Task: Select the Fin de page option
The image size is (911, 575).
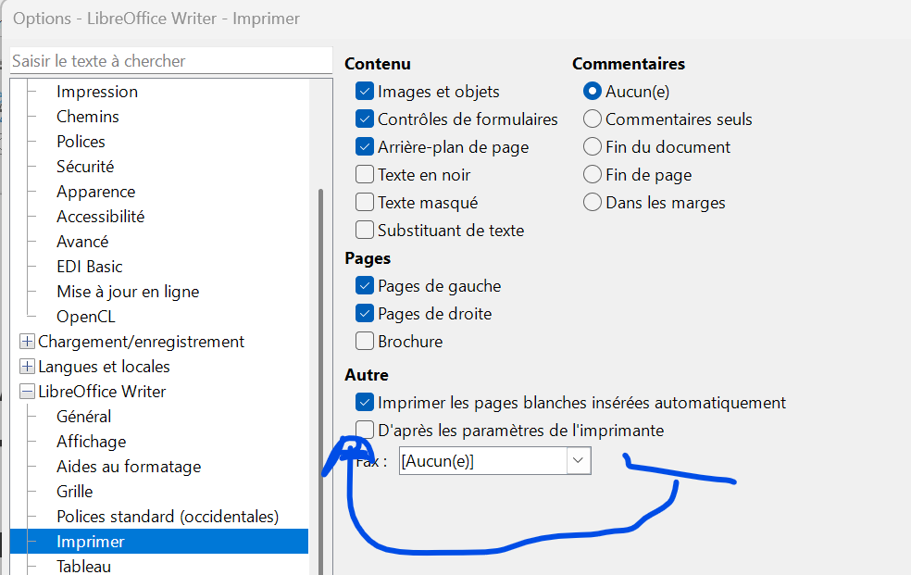Action: (593, 175)
